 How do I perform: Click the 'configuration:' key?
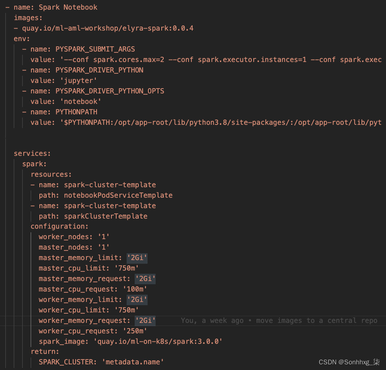60,227
